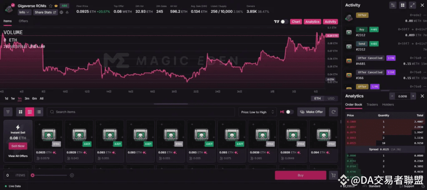Image resolution: width=427 pixels, height=190 pixels.
Task: Expand the Info dropdown
Action: 25,12
